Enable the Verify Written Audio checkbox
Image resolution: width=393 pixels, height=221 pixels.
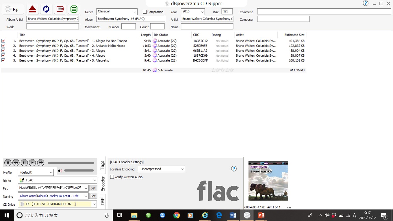[x=112, y=177]
